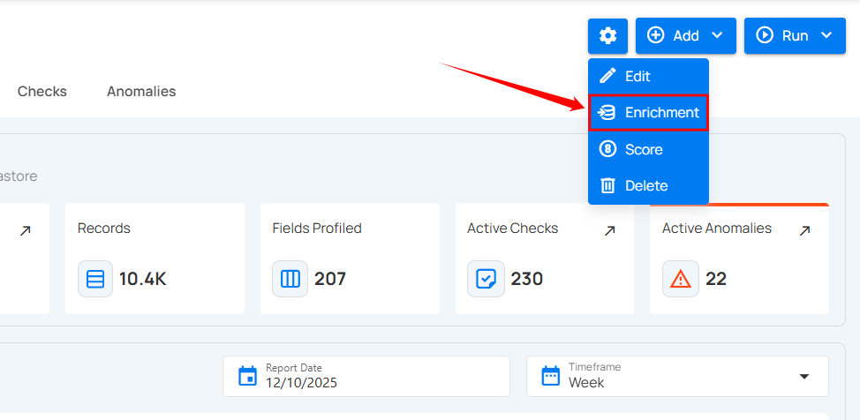
Task: Click the Timeframe calendar icon
Action: 551,377
